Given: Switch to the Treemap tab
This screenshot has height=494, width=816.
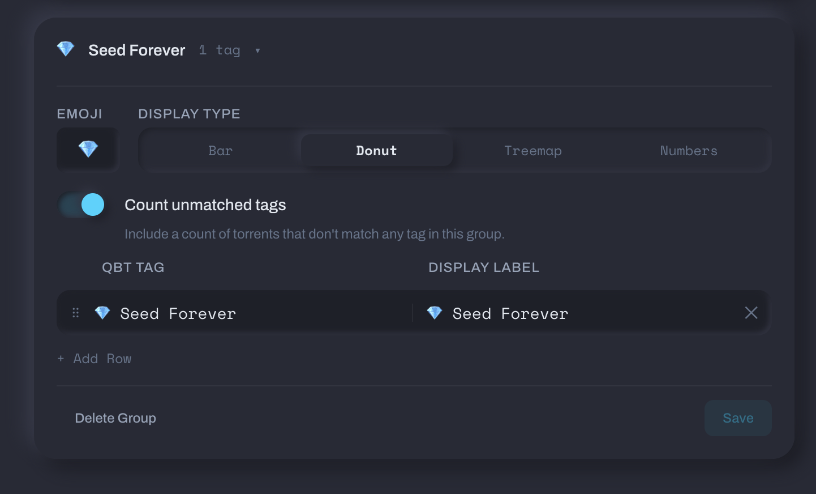Looking at the screenshot, I should [x=532, y=150].
